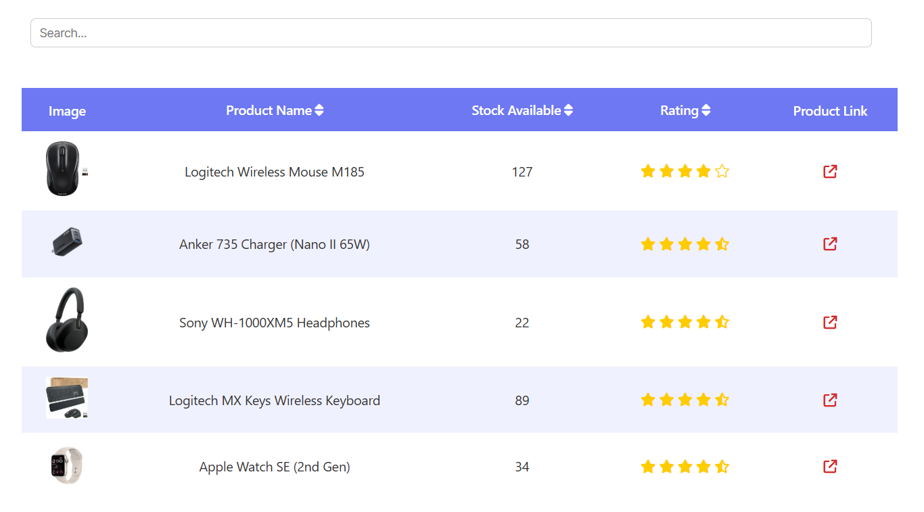Select 'Logitech MX Keys Wireless Keyboard' cell
Image resolution: width=924 pixels, height=512 pixels.
click(275, 400)
